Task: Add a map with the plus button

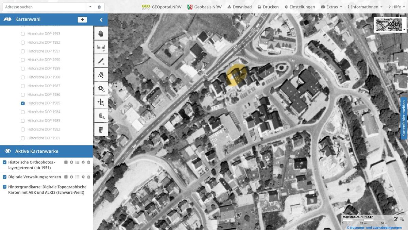Action: click(x=82, y=20)
